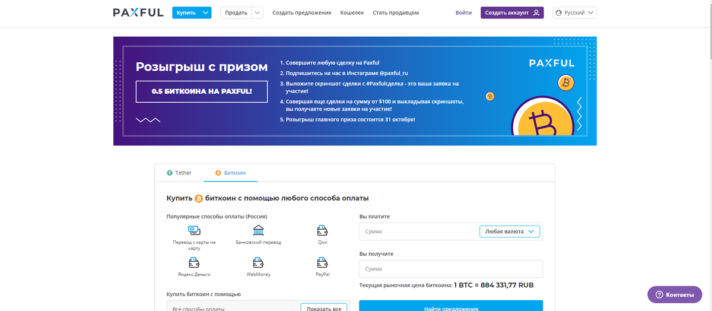Go to the Кошелек page
Screen dimensions: 712x311
(352, 12)
